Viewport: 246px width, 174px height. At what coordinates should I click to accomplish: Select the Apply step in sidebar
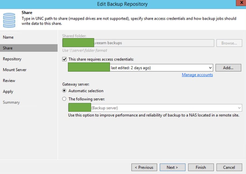coord(8,92)
